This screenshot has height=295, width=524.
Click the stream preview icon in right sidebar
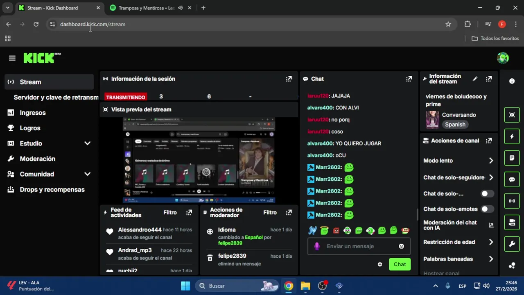(x=512, y=115)
